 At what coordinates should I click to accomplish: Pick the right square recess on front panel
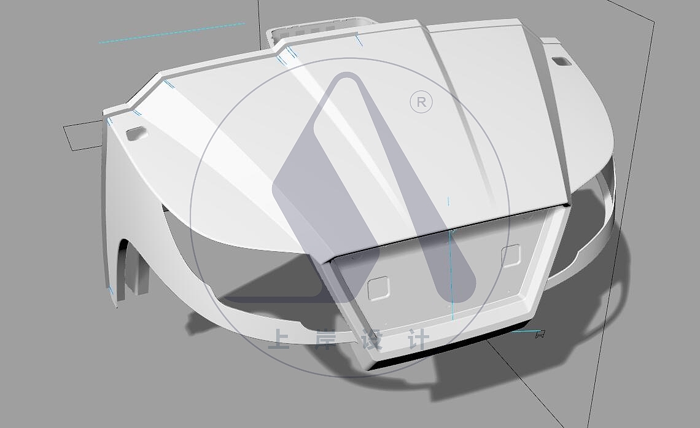click(x=511, y=256)
